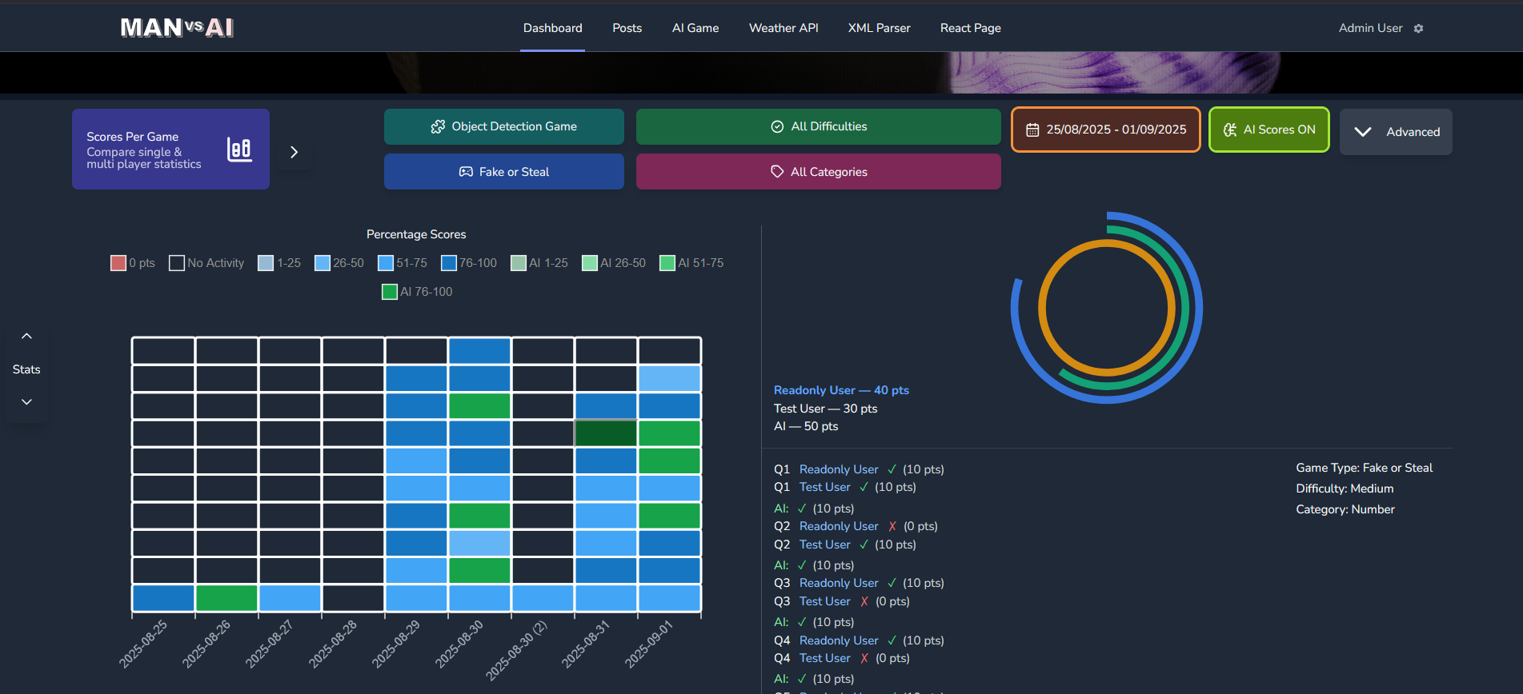Move Stats down with the down chevron

coord(26,402)
